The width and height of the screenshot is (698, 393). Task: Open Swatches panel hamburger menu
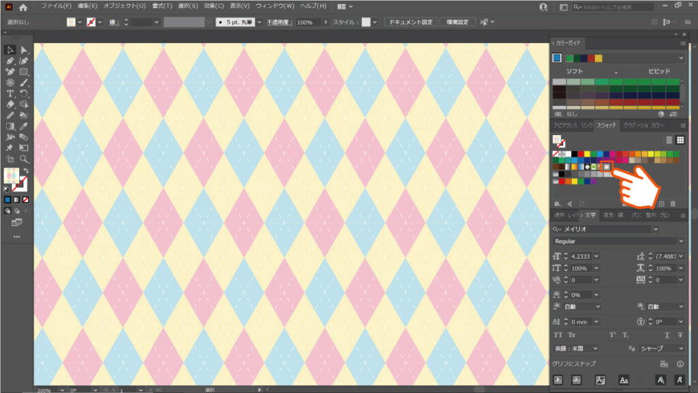683,126
